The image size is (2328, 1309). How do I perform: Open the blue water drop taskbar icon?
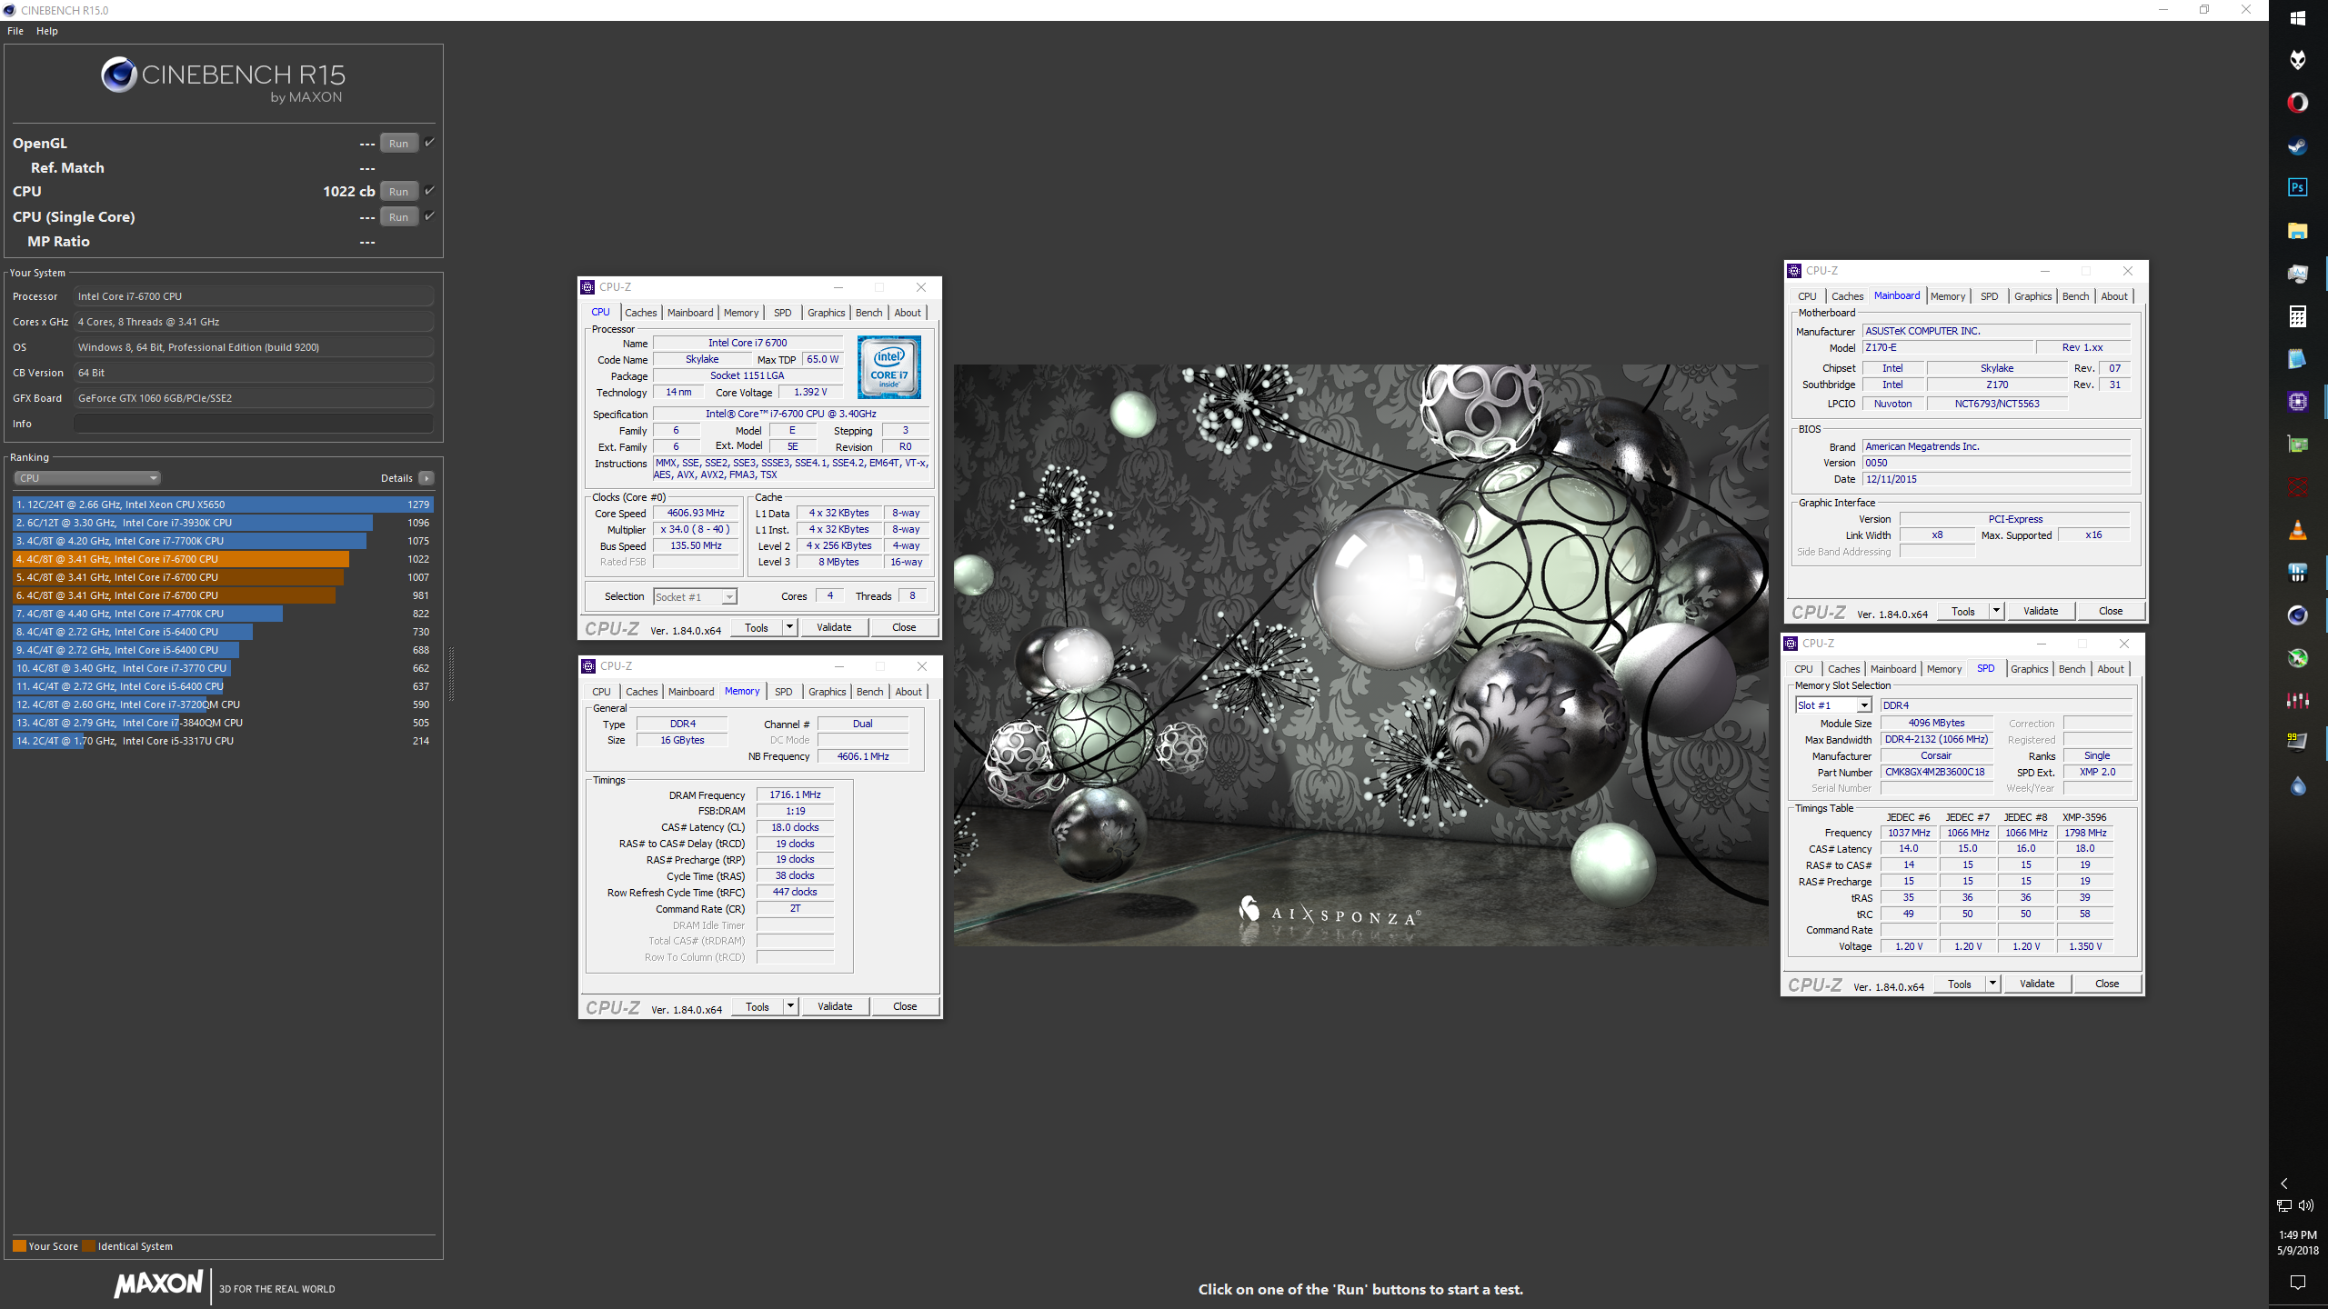point(2298,785)
